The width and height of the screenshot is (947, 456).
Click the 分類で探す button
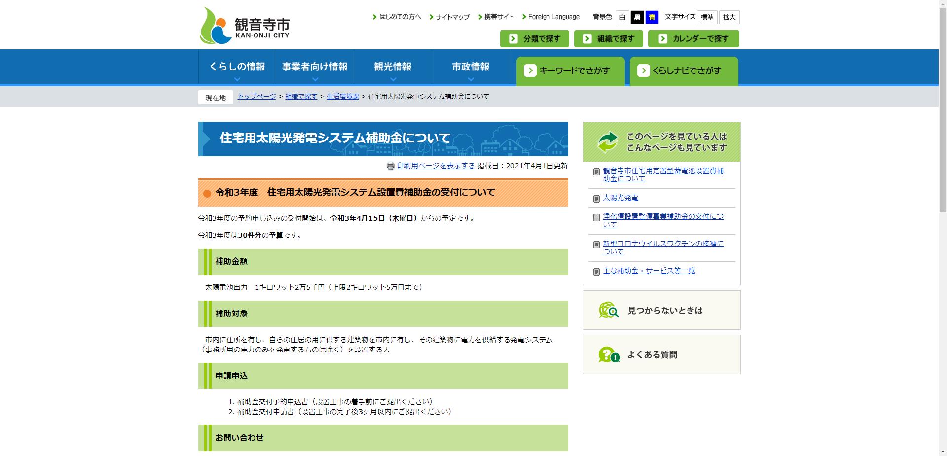click(x=535, y=38)
